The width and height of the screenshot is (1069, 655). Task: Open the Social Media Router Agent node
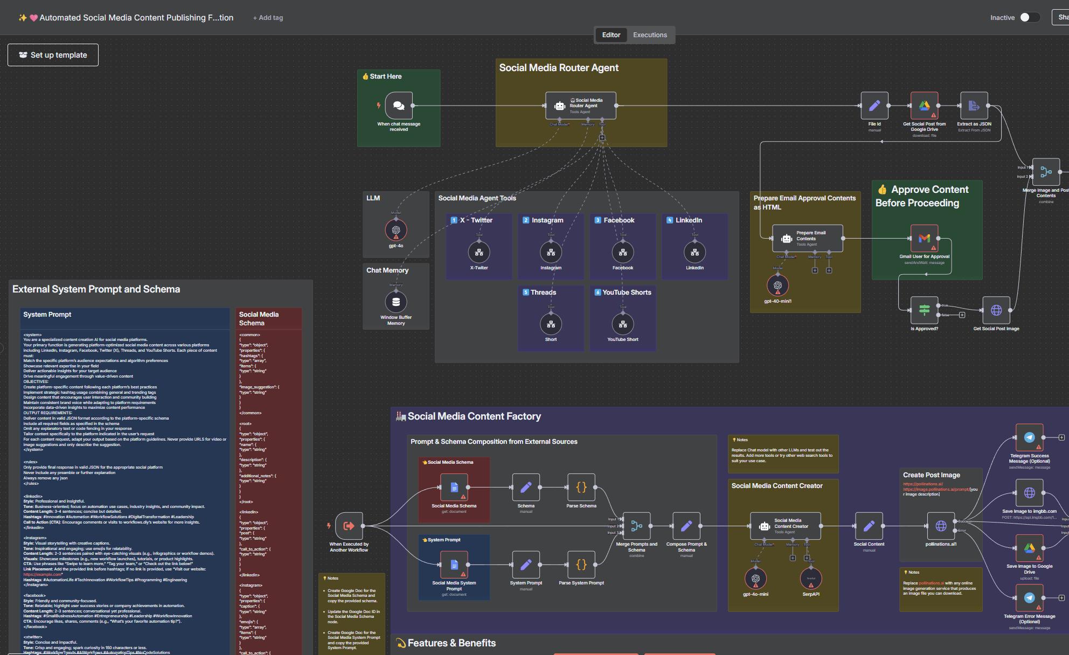(580, 106)
